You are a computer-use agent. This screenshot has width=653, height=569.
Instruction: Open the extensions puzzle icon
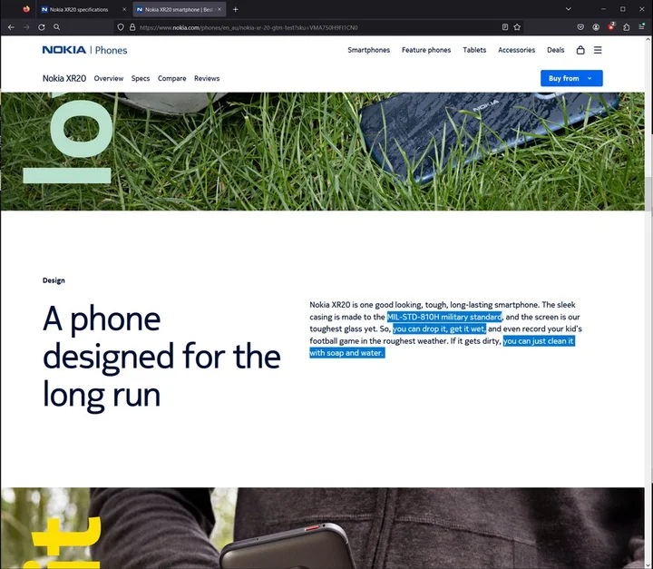click(627, 27)
